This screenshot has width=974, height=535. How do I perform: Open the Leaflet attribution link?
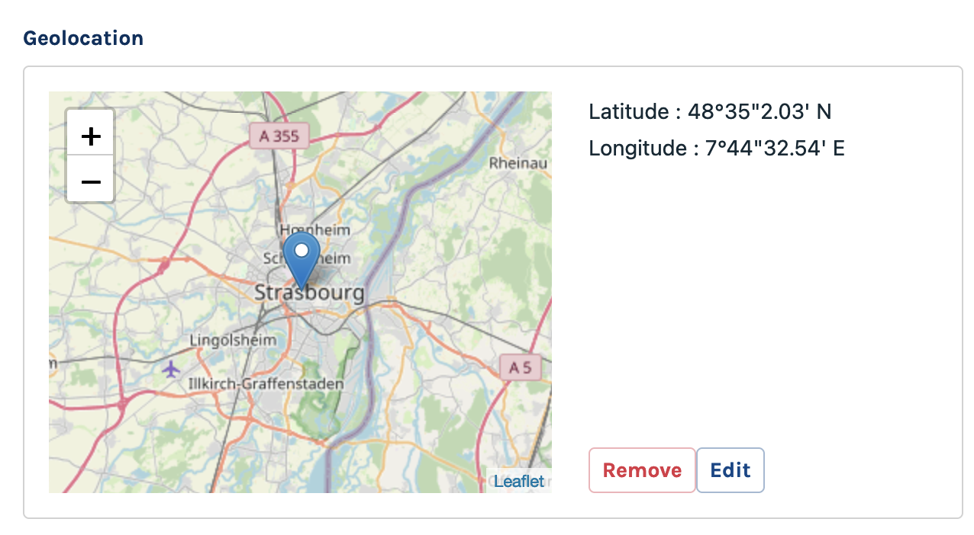point(519,481)
